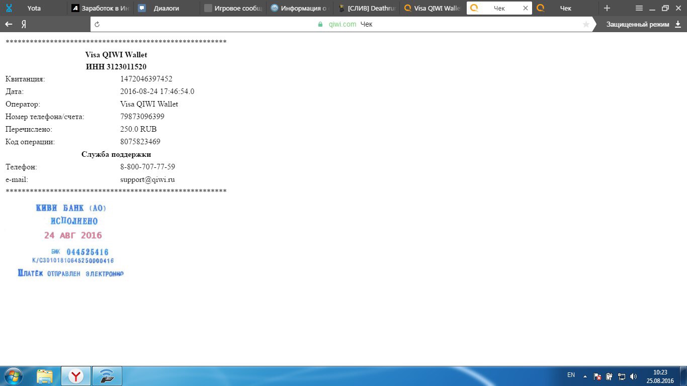
Task: Click the Защищенный режим button
Action: click(637, 24)
